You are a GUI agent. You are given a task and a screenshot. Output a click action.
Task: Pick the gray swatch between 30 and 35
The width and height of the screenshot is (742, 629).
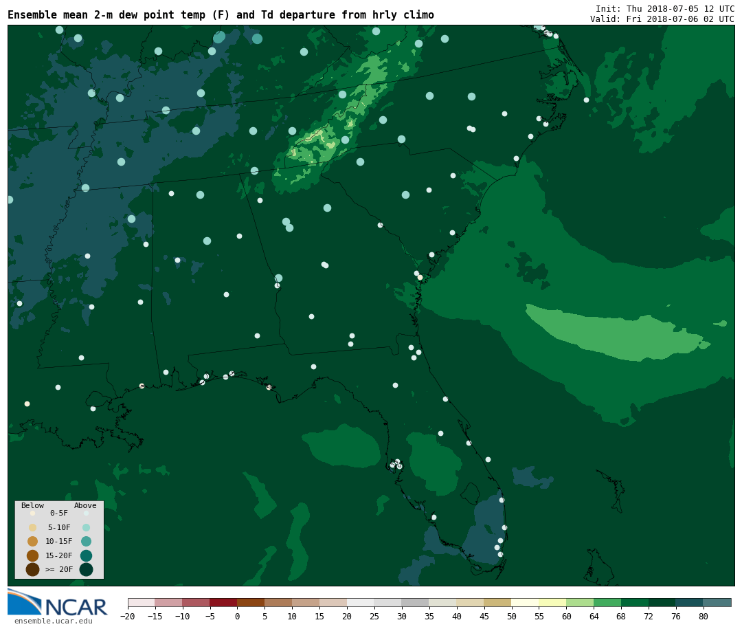416,602
